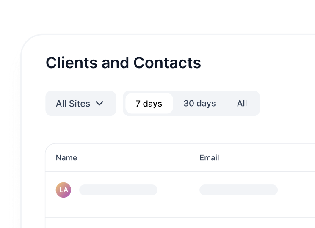Select the first client row in table
This screenshot has width=315, height=228.
pyautogui.click(x=178, y=195)
